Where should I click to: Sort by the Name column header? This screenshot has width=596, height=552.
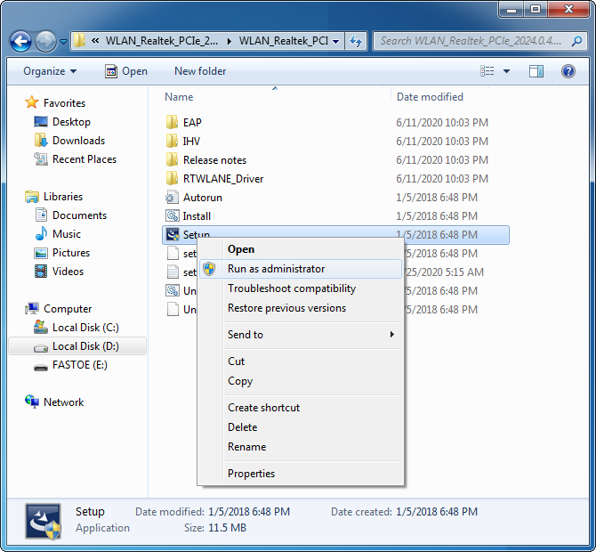[179, 97]
